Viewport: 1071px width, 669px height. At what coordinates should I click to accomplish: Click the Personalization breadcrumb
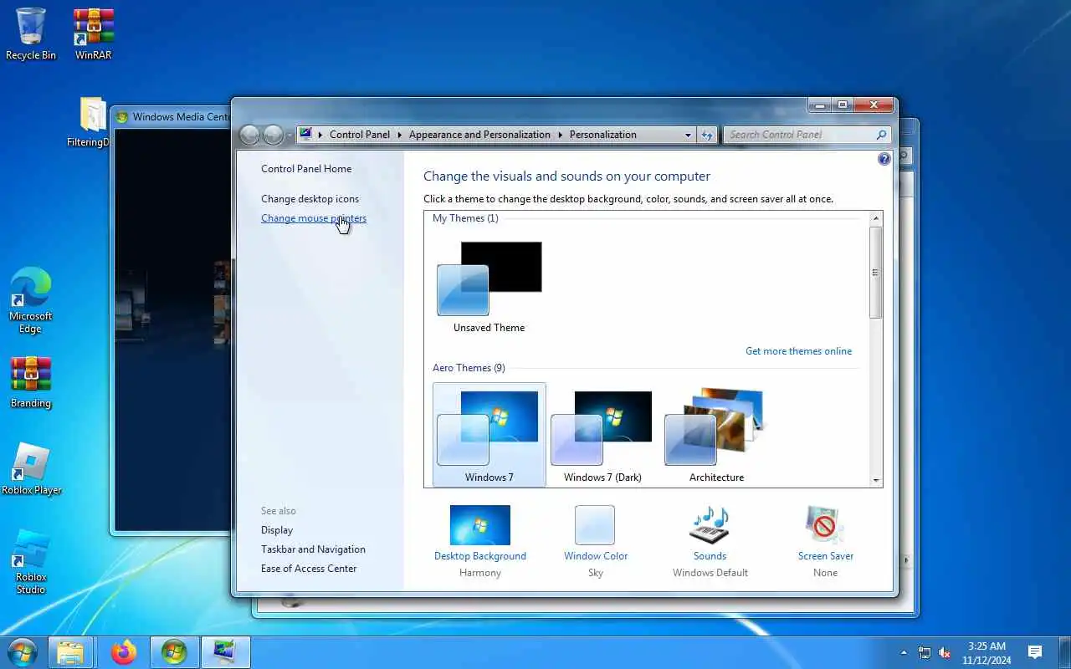coord(602,135)
